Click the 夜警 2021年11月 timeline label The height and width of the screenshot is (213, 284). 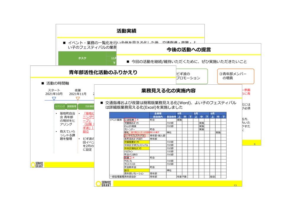pyautogui.click(x=78, y=92)
